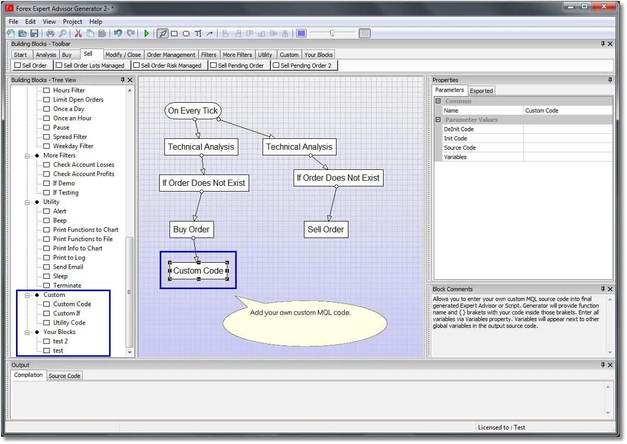Viewport: 627px width, 444px height.
Task: Pin the Output panel
Action: tap(603, 365)
